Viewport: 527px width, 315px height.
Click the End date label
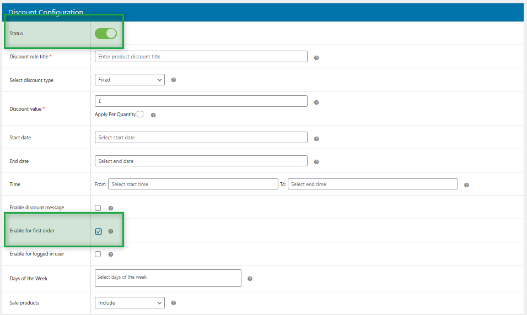pos(19,161)
